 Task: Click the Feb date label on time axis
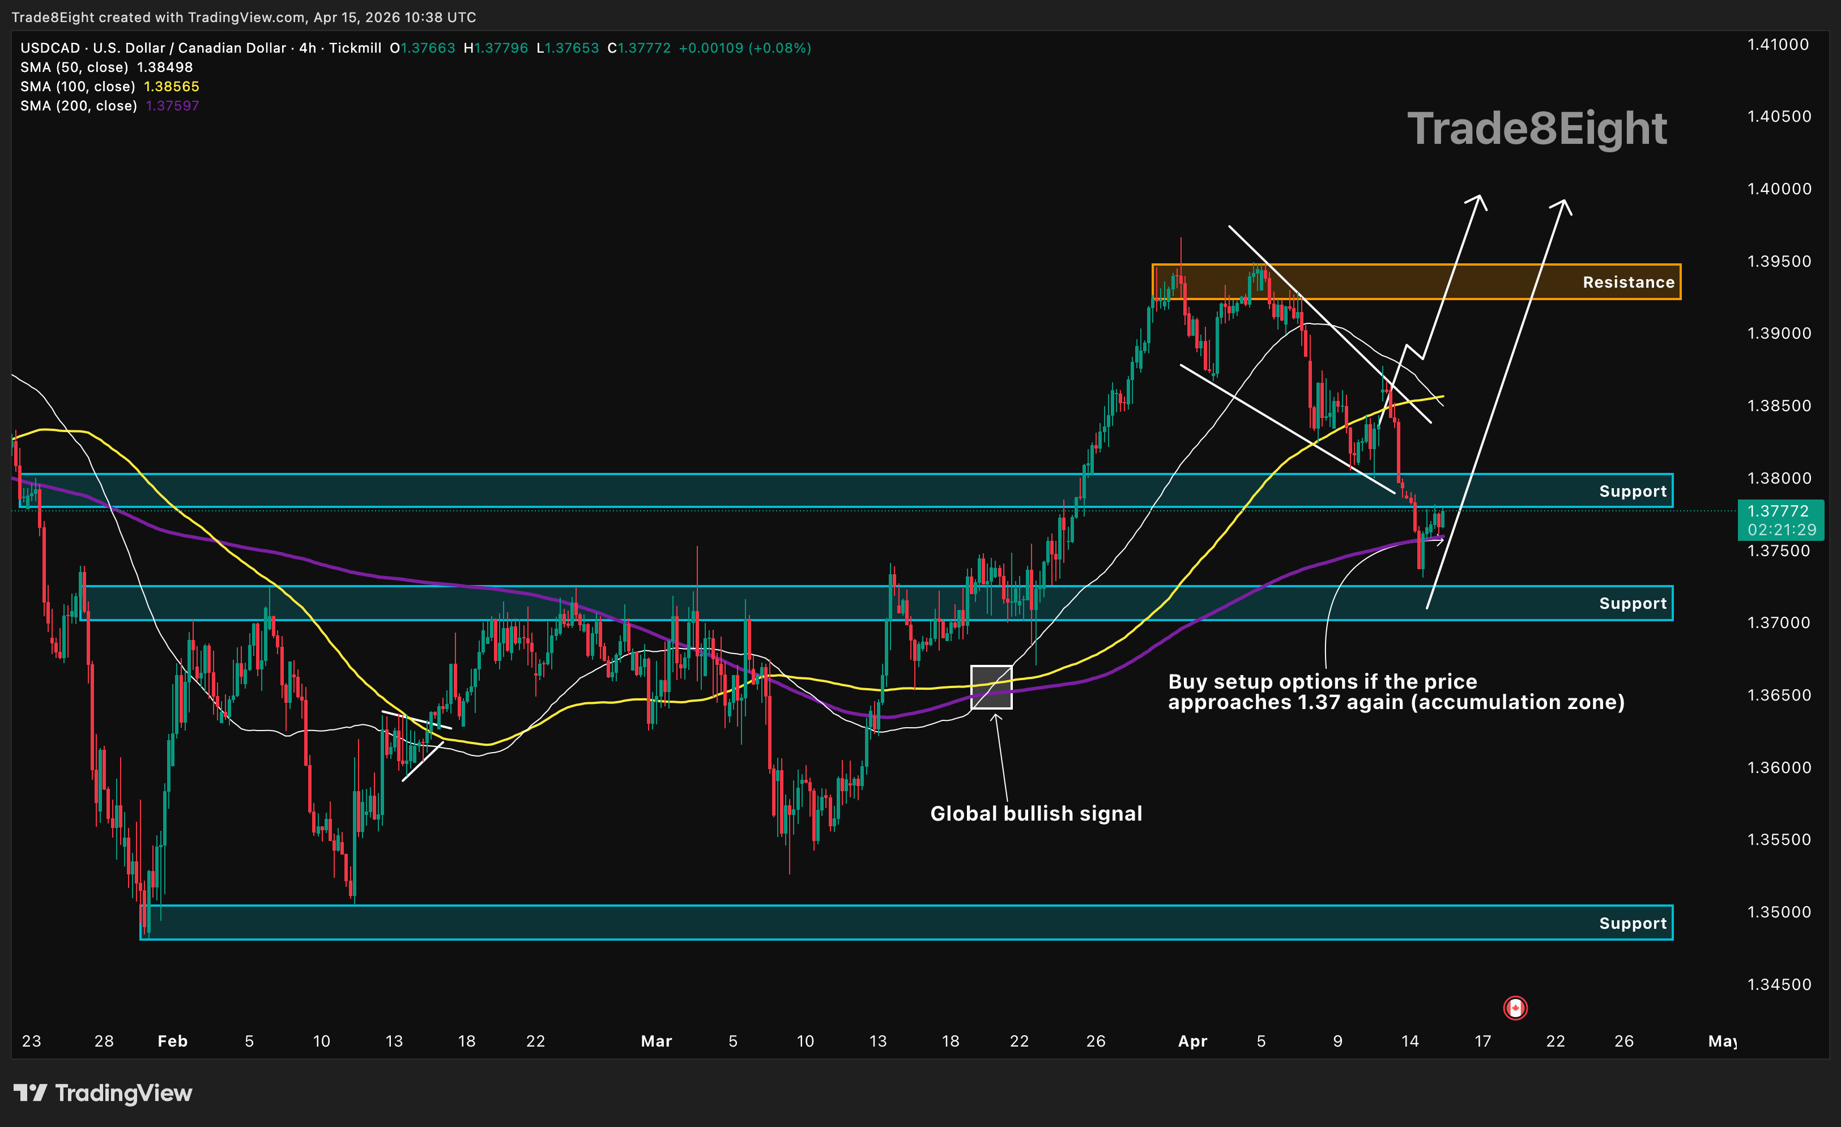click(x=173, y=1041)
